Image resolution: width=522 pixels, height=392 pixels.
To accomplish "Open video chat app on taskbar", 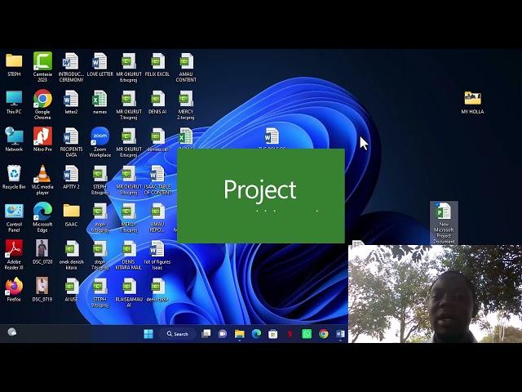I will point(223,334).
